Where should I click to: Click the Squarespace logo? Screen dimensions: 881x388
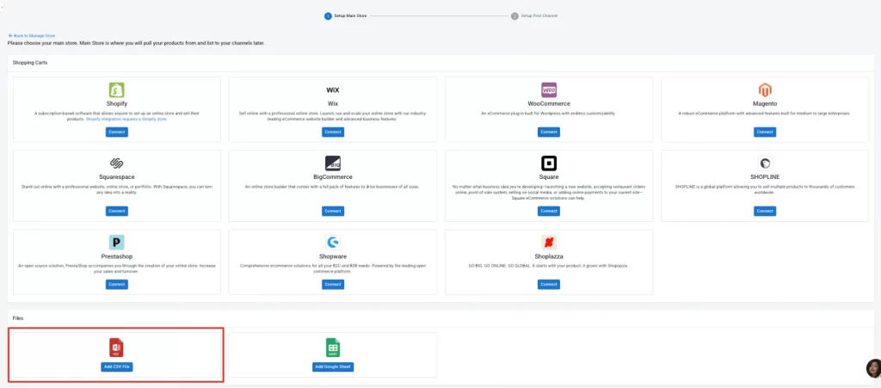(x=116, y=163)
